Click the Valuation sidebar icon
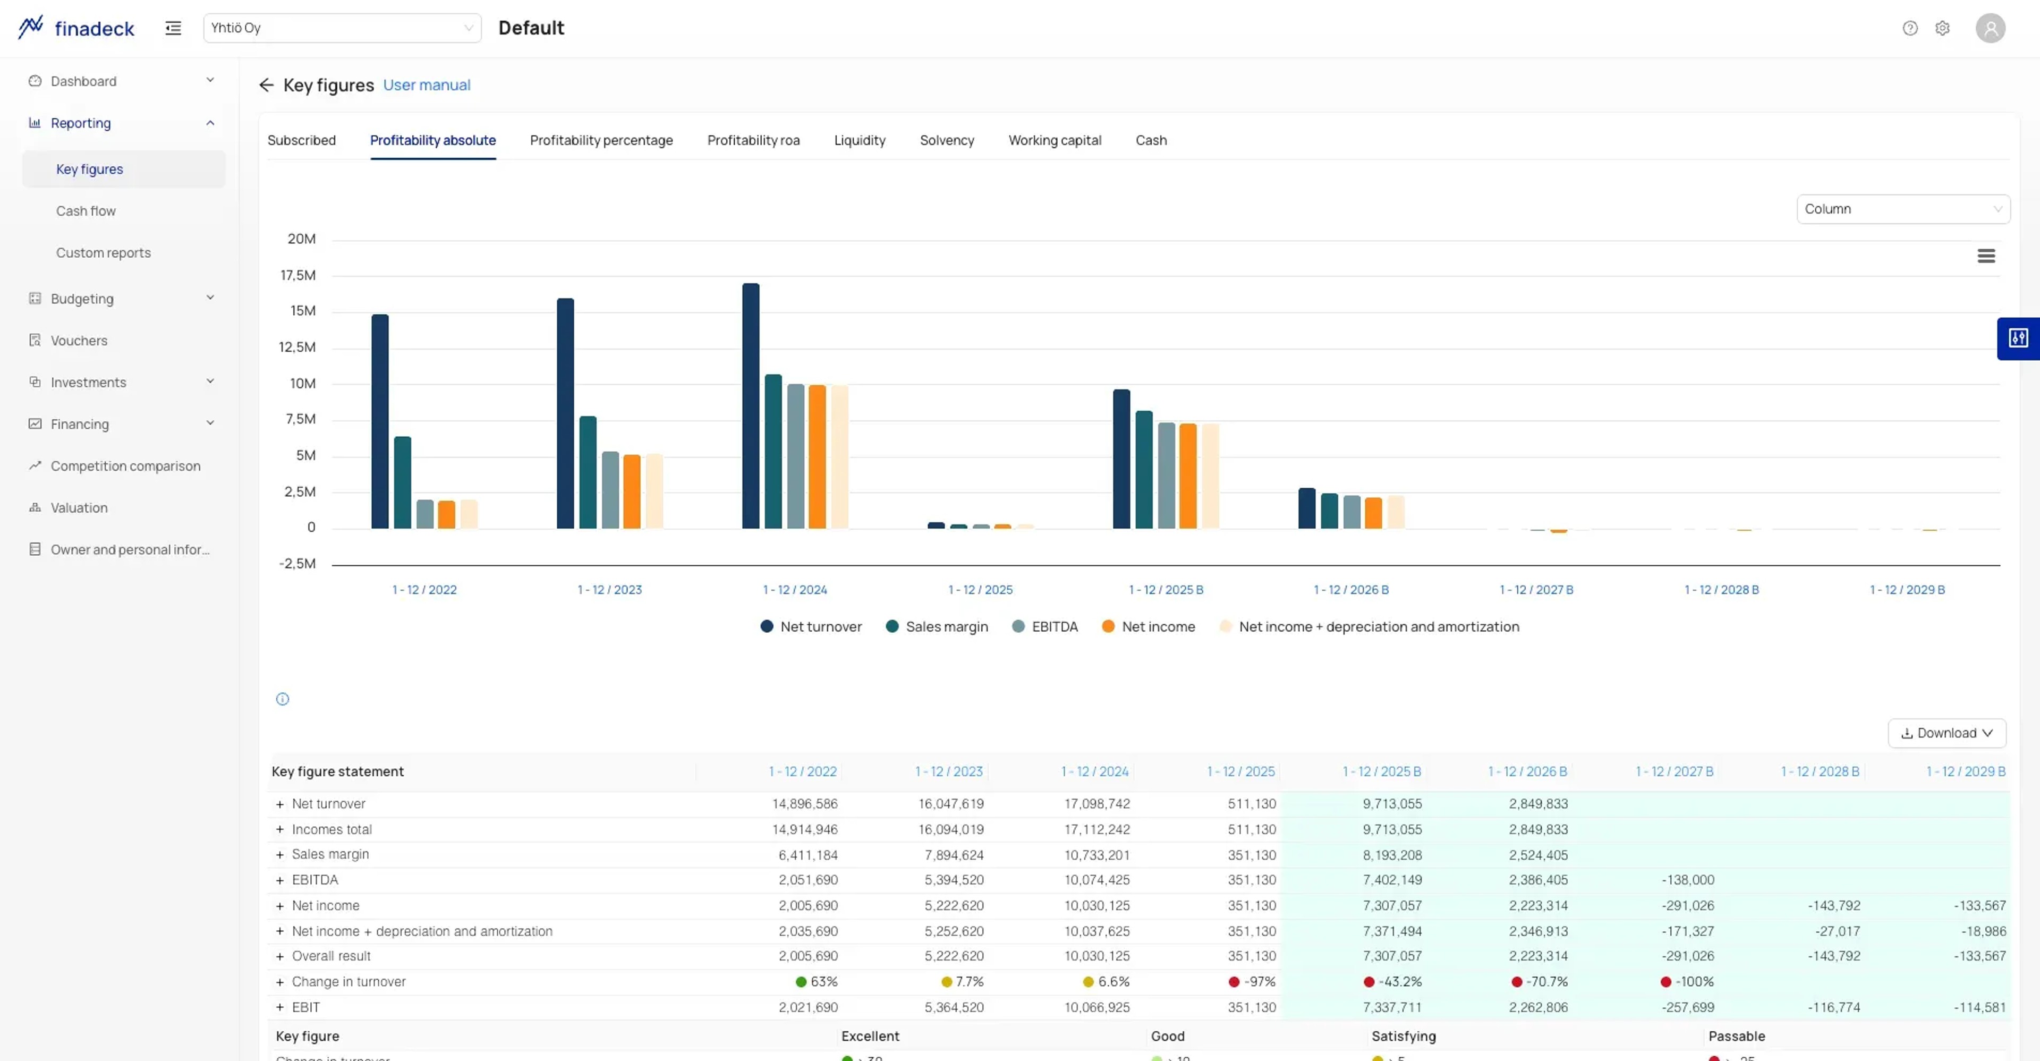 click(35, 507)
